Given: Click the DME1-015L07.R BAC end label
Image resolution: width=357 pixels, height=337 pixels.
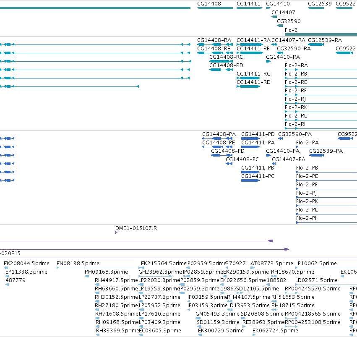Looking at the screenshot, I should [x=136, y=228].
